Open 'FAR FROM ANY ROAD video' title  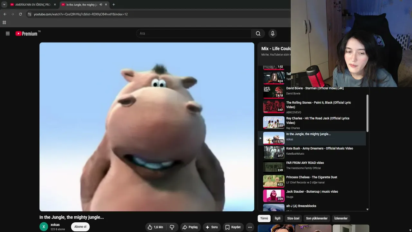[x=305, y=163]
